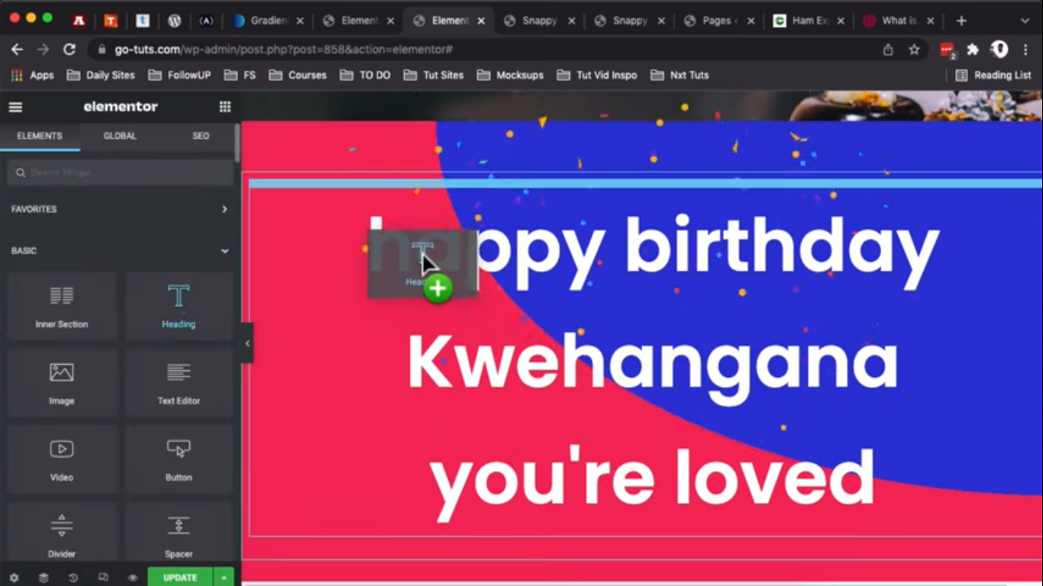Image resolution: width=1043 pixels, height=586 pixels.
Task: Open the tab search dropdown arrow
Action: point(1025,21)
